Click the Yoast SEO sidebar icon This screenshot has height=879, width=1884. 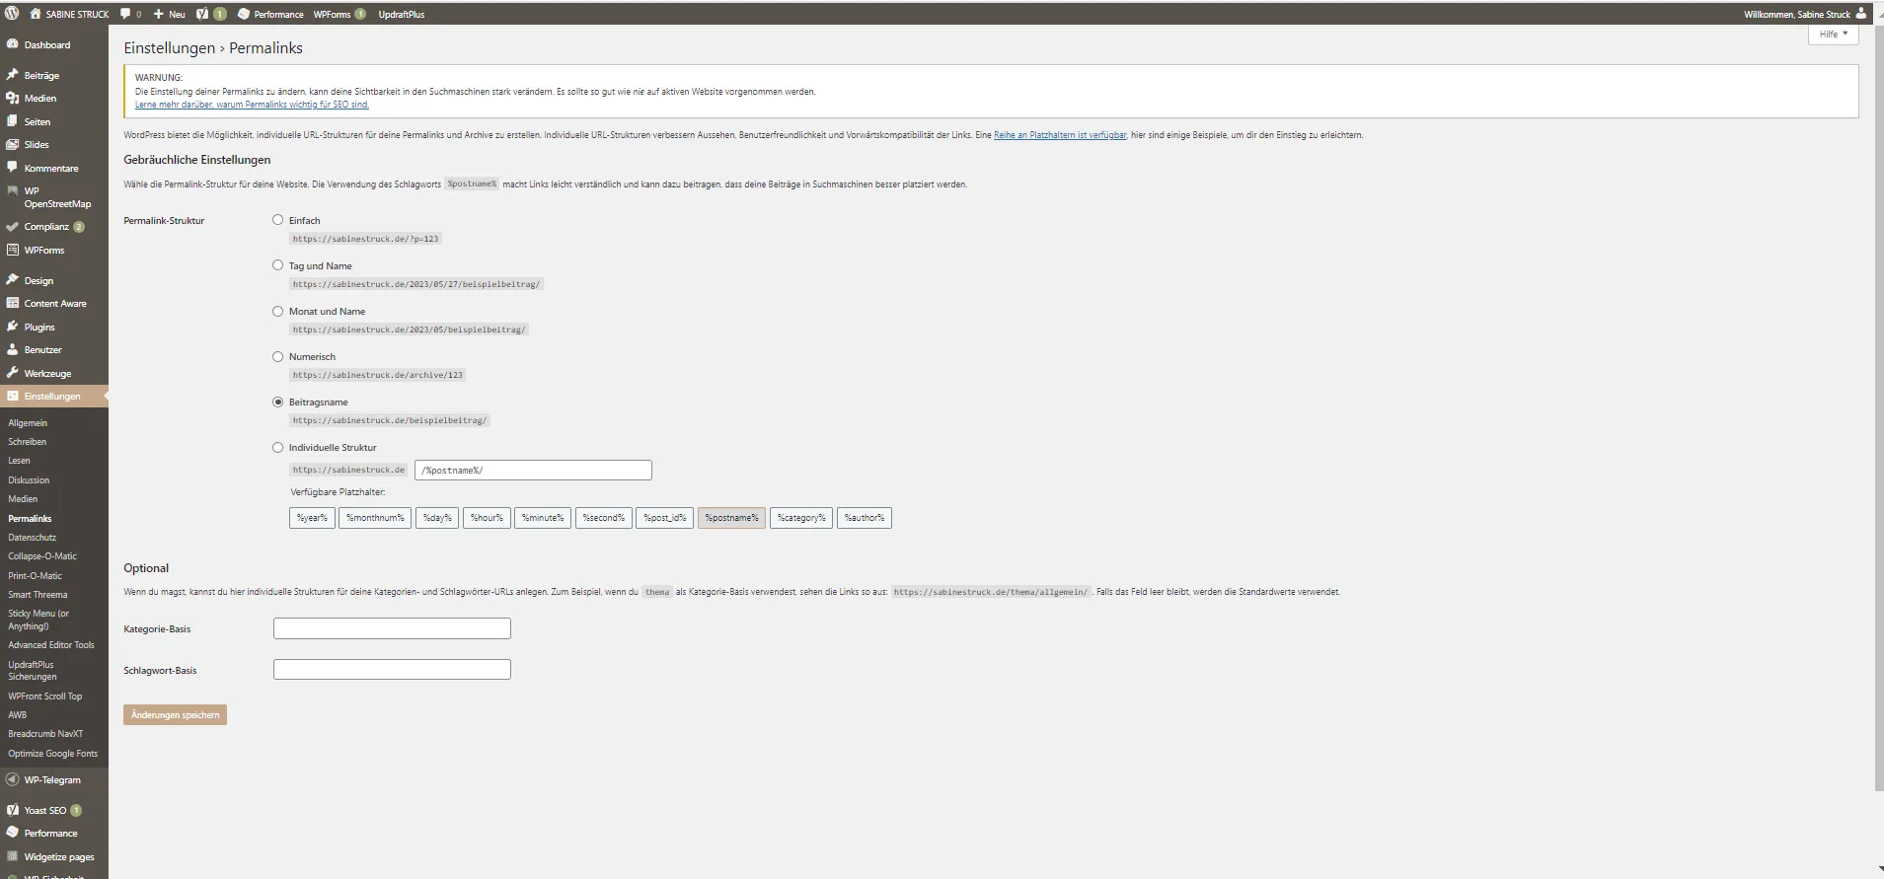pos(13,810)
